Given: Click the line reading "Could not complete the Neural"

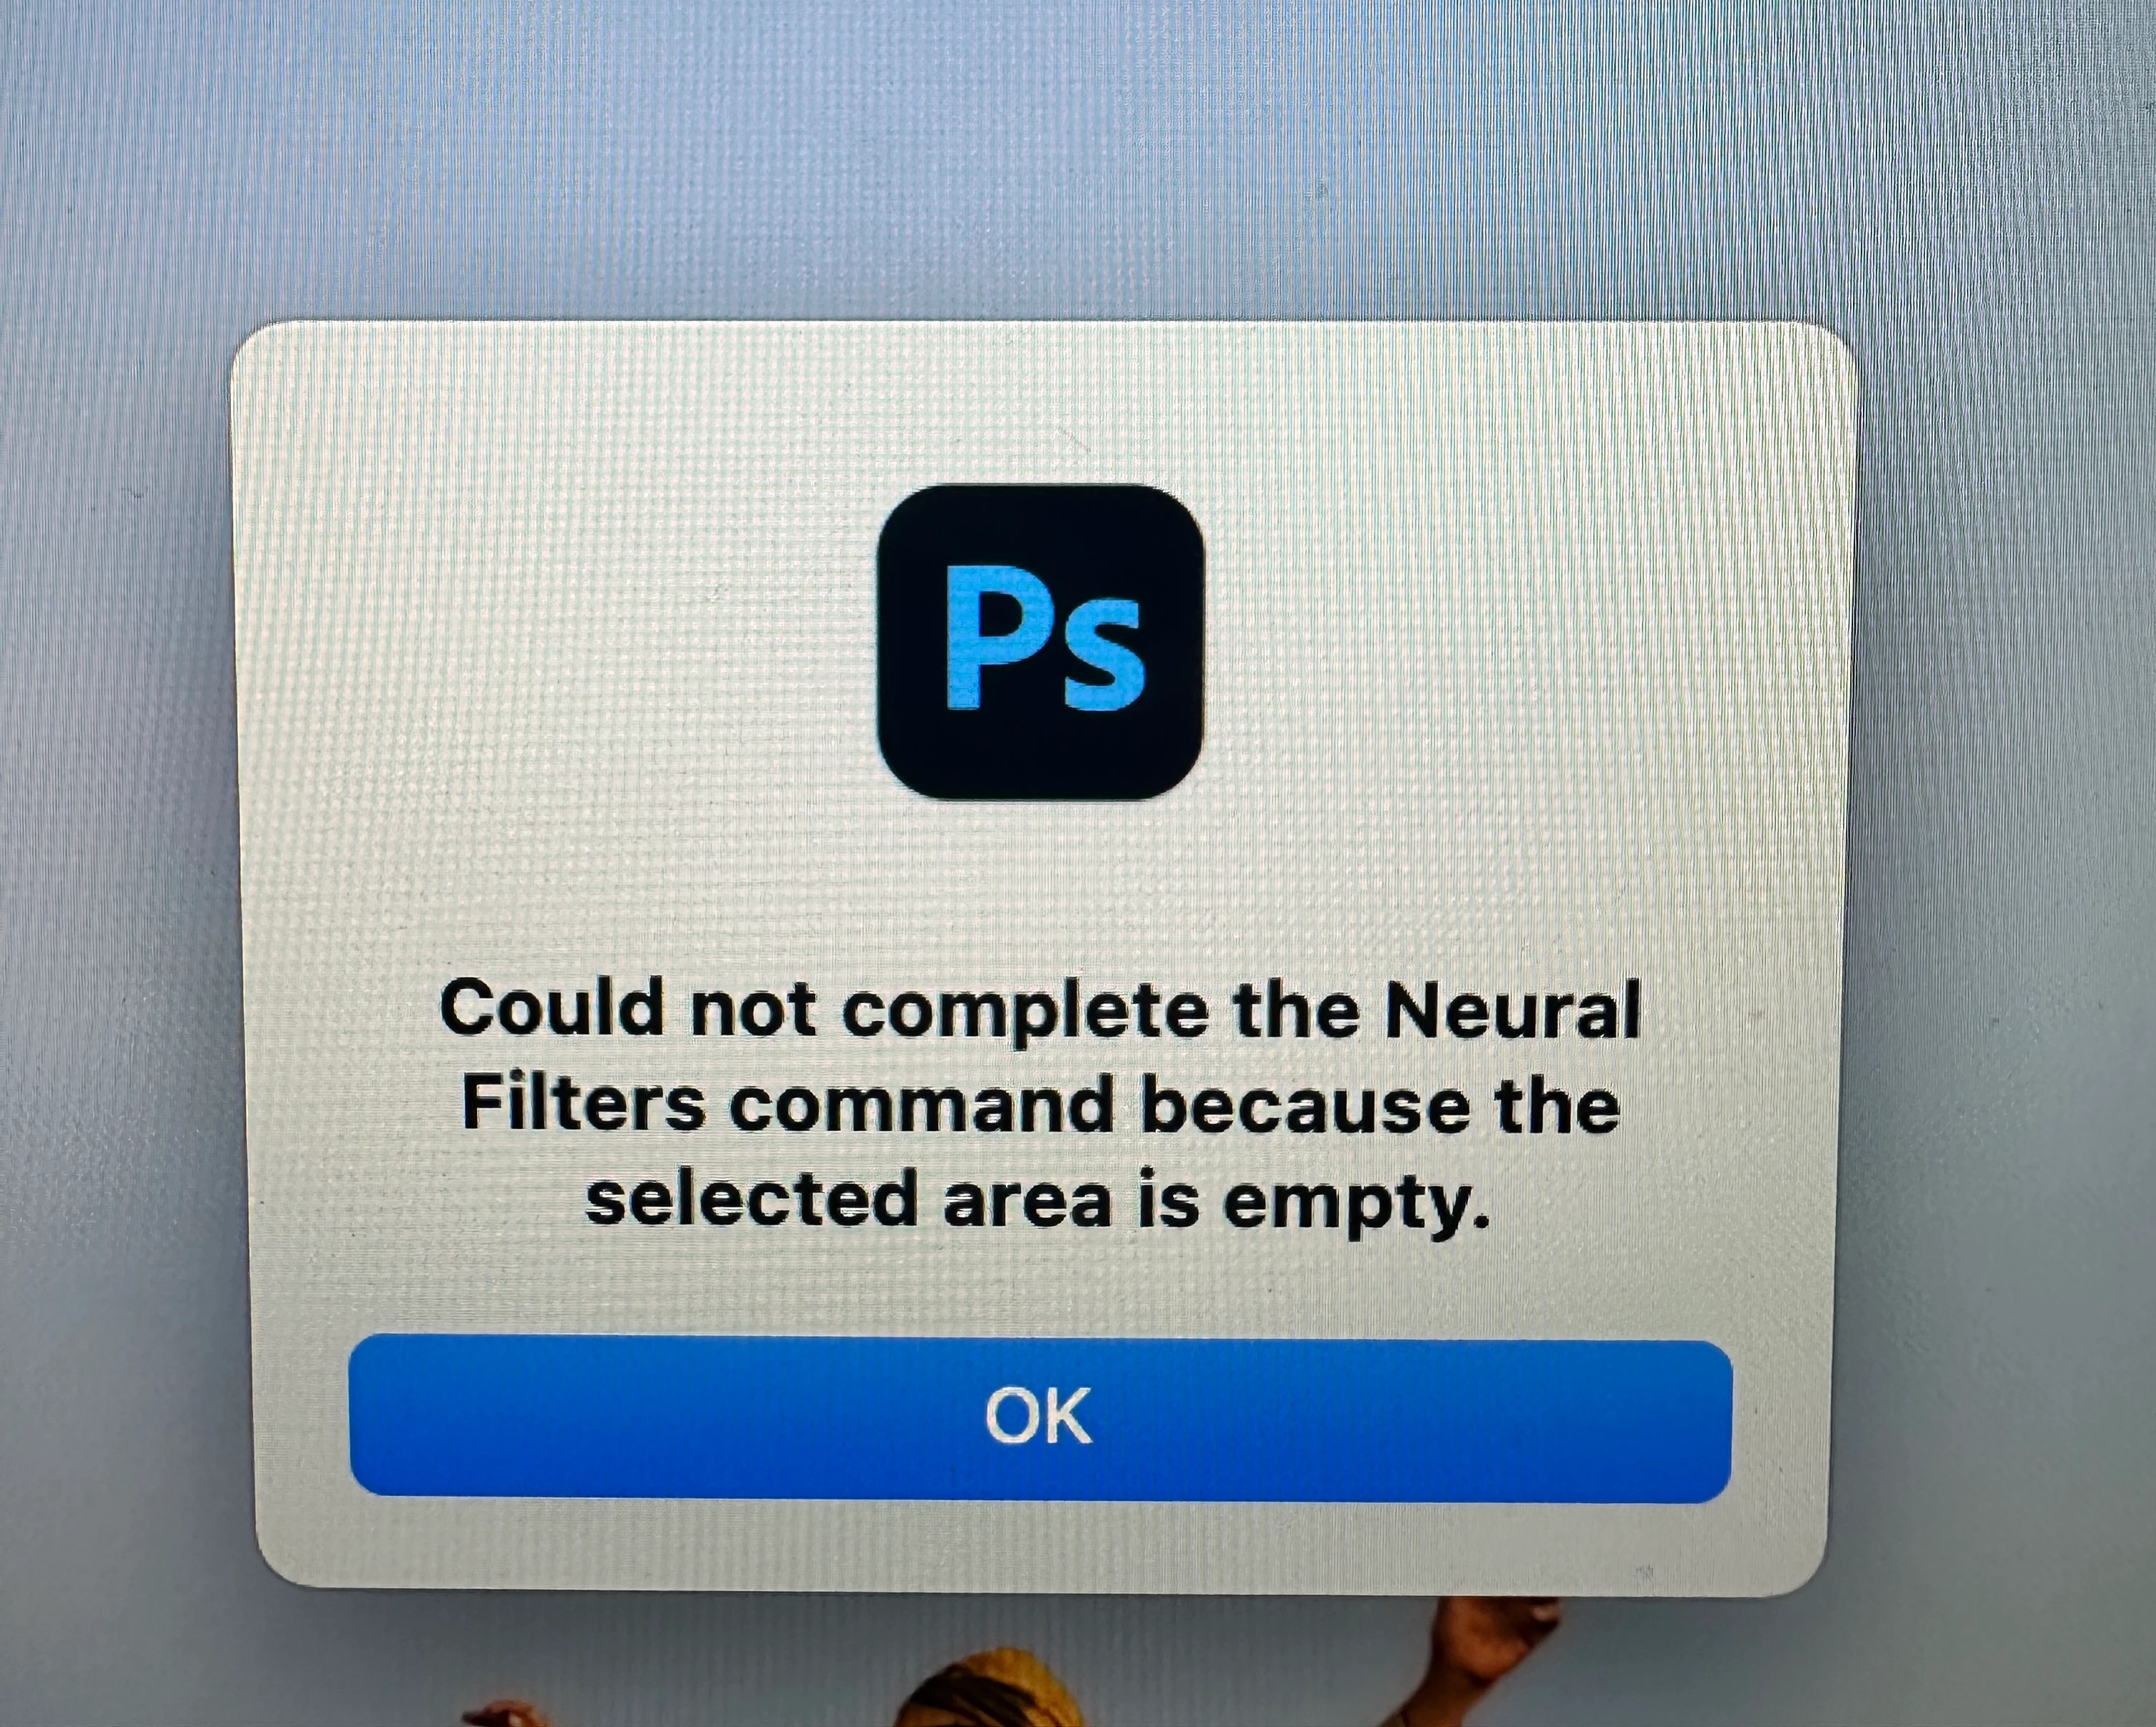Looking at the screenshot, I should (x=1040, y=1010).
